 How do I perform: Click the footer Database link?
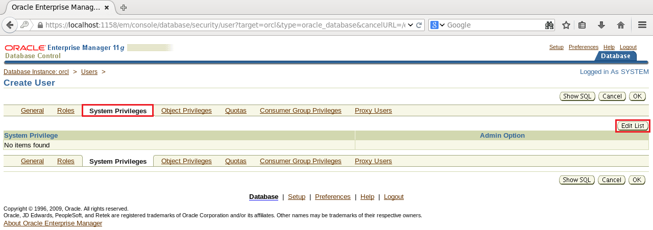coord(263,197)
